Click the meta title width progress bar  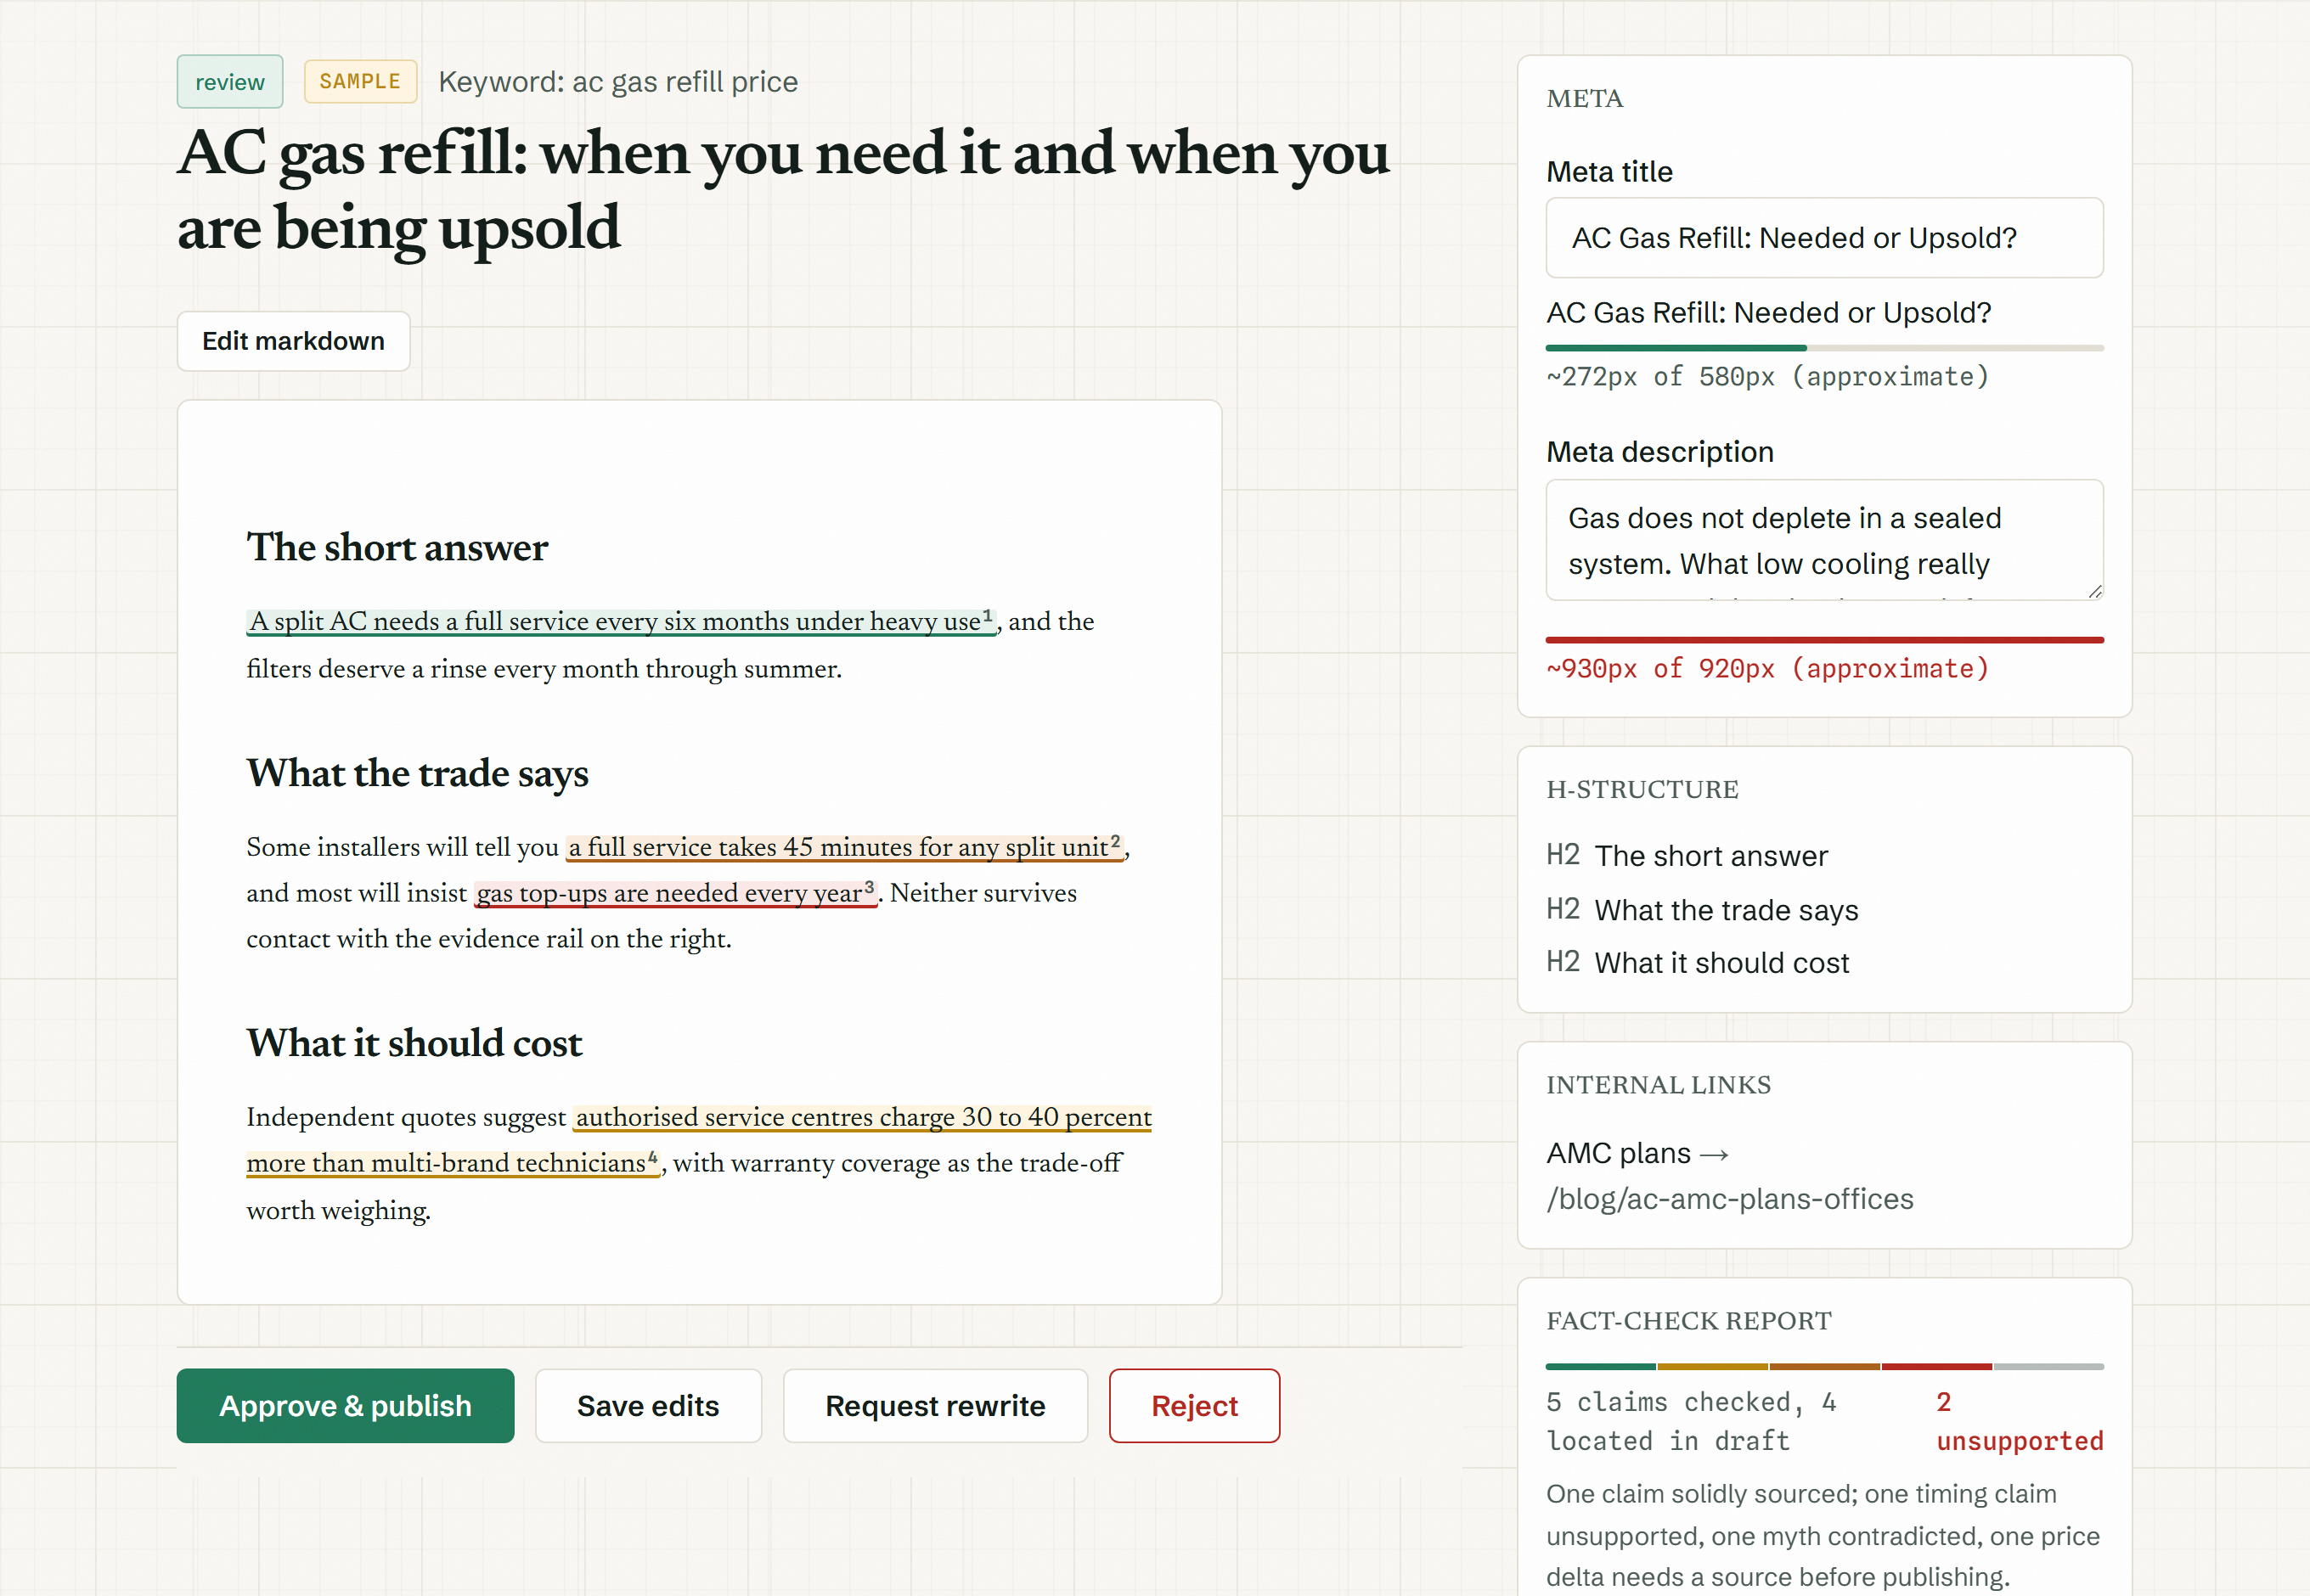tap(1823, 348)
